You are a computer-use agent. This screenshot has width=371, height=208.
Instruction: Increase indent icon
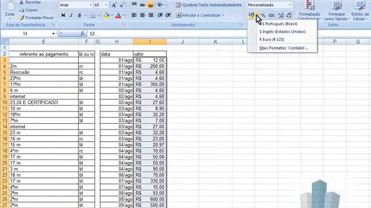168,16
